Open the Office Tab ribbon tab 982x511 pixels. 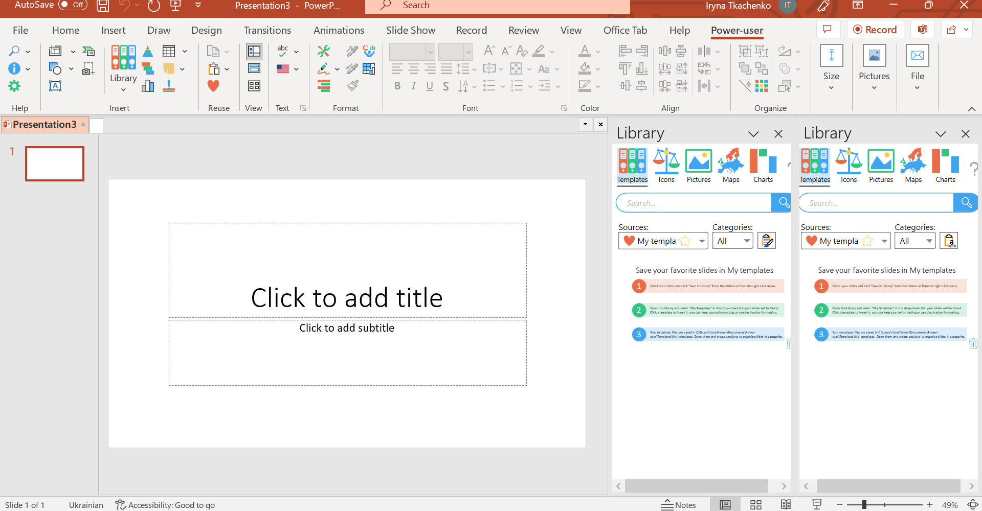625,30
